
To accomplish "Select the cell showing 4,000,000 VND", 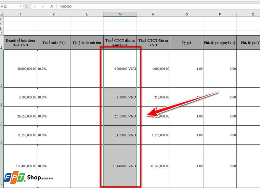I will tap(120, 69).
